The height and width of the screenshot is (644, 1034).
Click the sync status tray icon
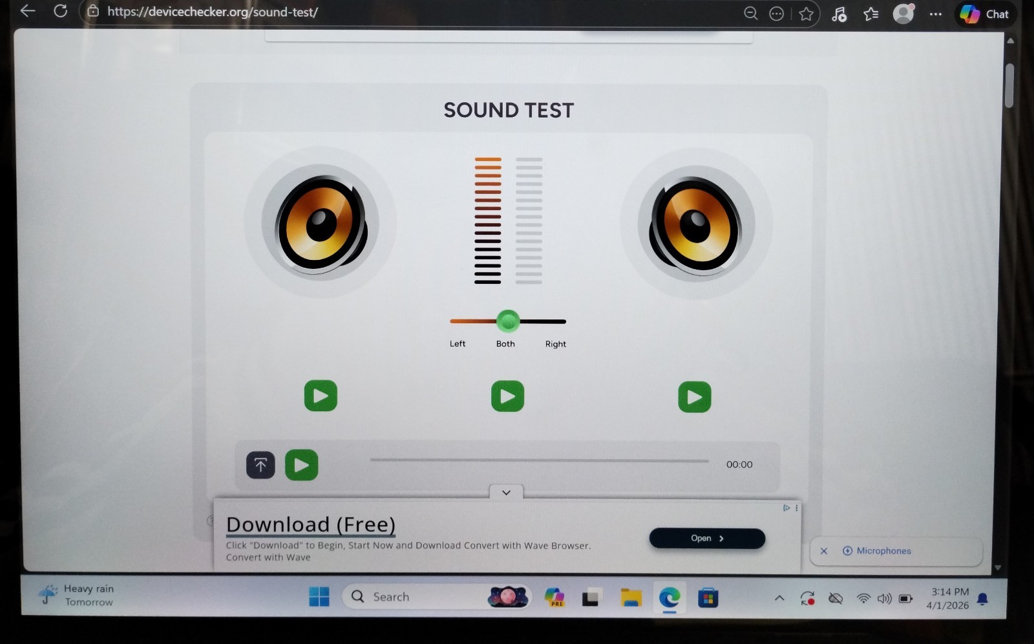tap(807, 599)
